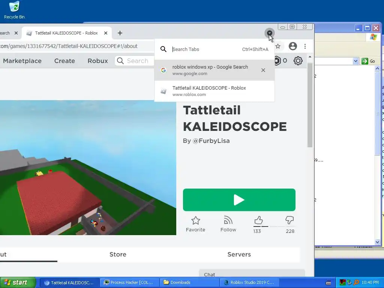Viewport: 384px width, 288px height.
Task: Like the game with thumbs up
Action: [x=258, y=220]
